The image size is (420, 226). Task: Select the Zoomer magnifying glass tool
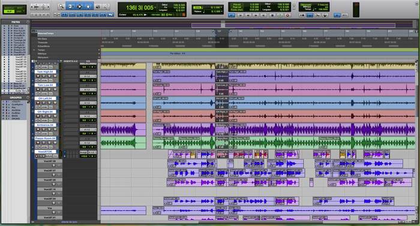tap(61, 7)
